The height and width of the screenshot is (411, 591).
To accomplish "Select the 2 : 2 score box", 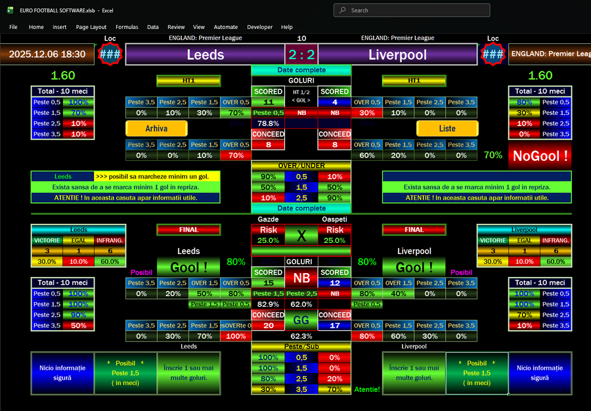I will [x=301, y=54].
